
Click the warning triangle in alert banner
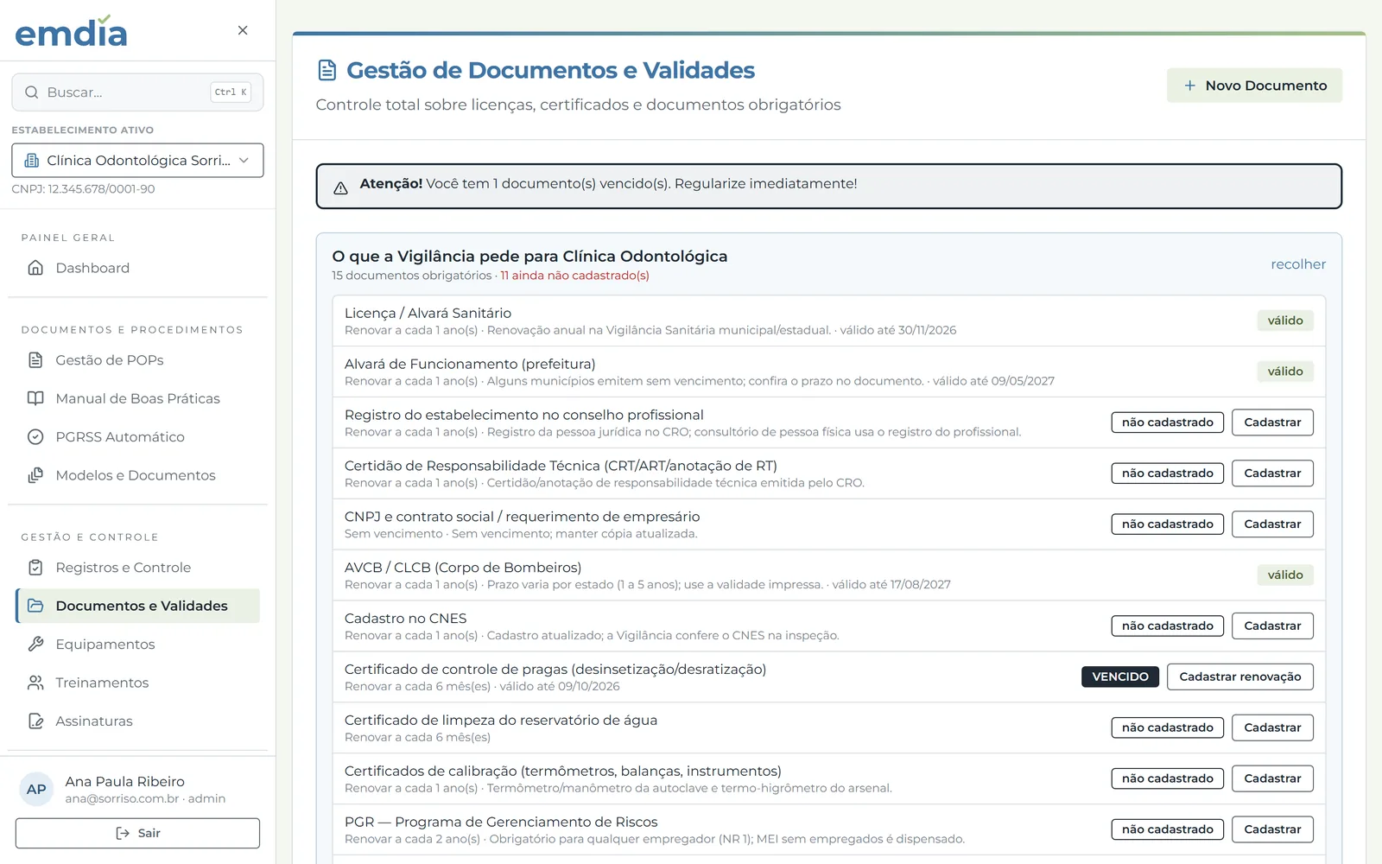[x=341, y=187]
